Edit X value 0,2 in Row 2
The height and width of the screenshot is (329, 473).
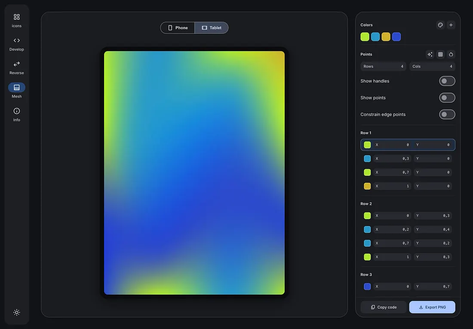pos(392,230)
